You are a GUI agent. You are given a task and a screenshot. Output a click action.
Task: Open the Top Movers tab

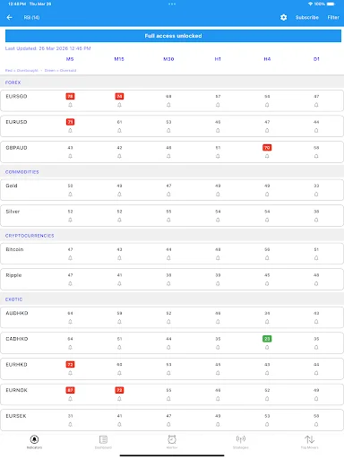309,442
